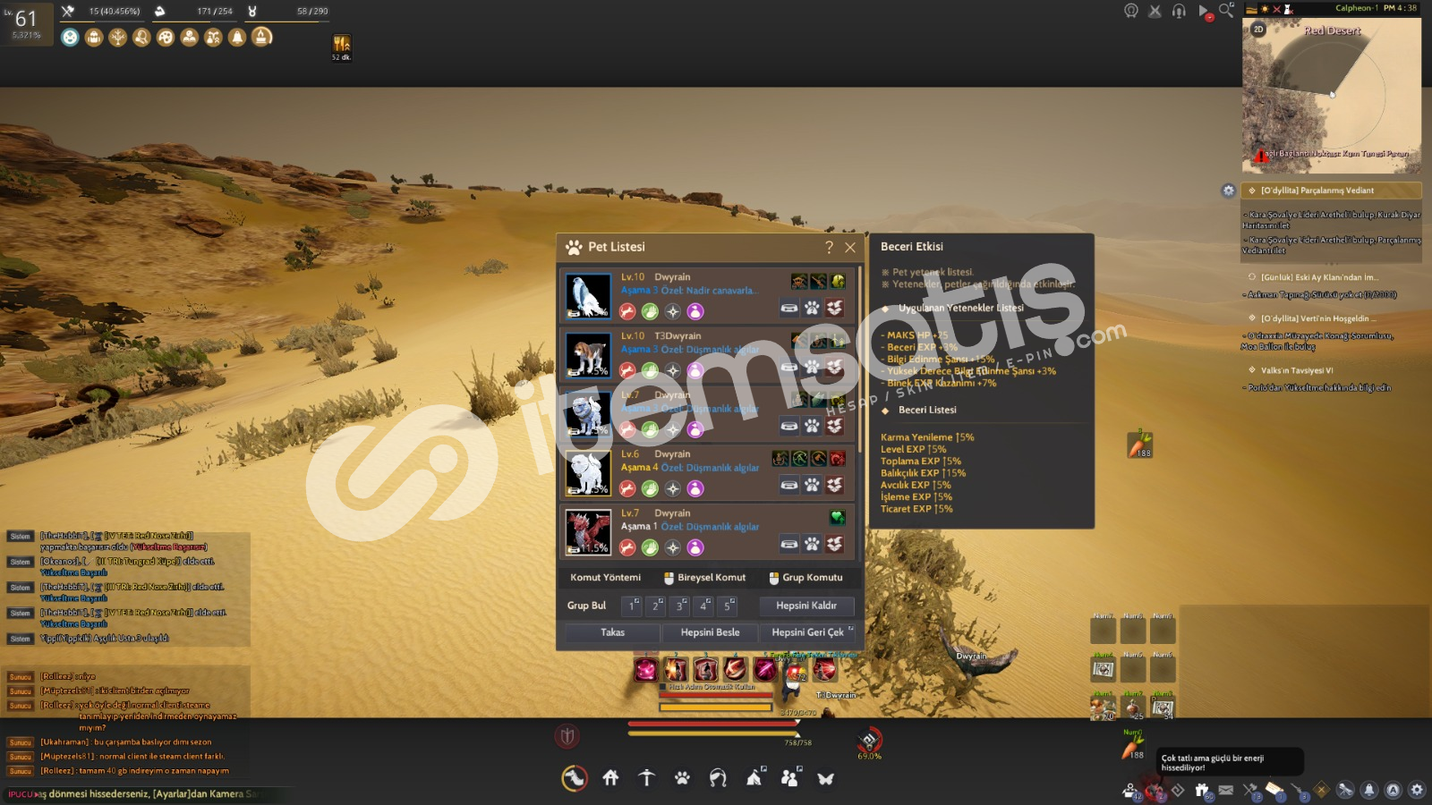Screen dimensions: 1432x805
Task: Click the Hepsini Kaldır button
Action: (x=806, y=606)
